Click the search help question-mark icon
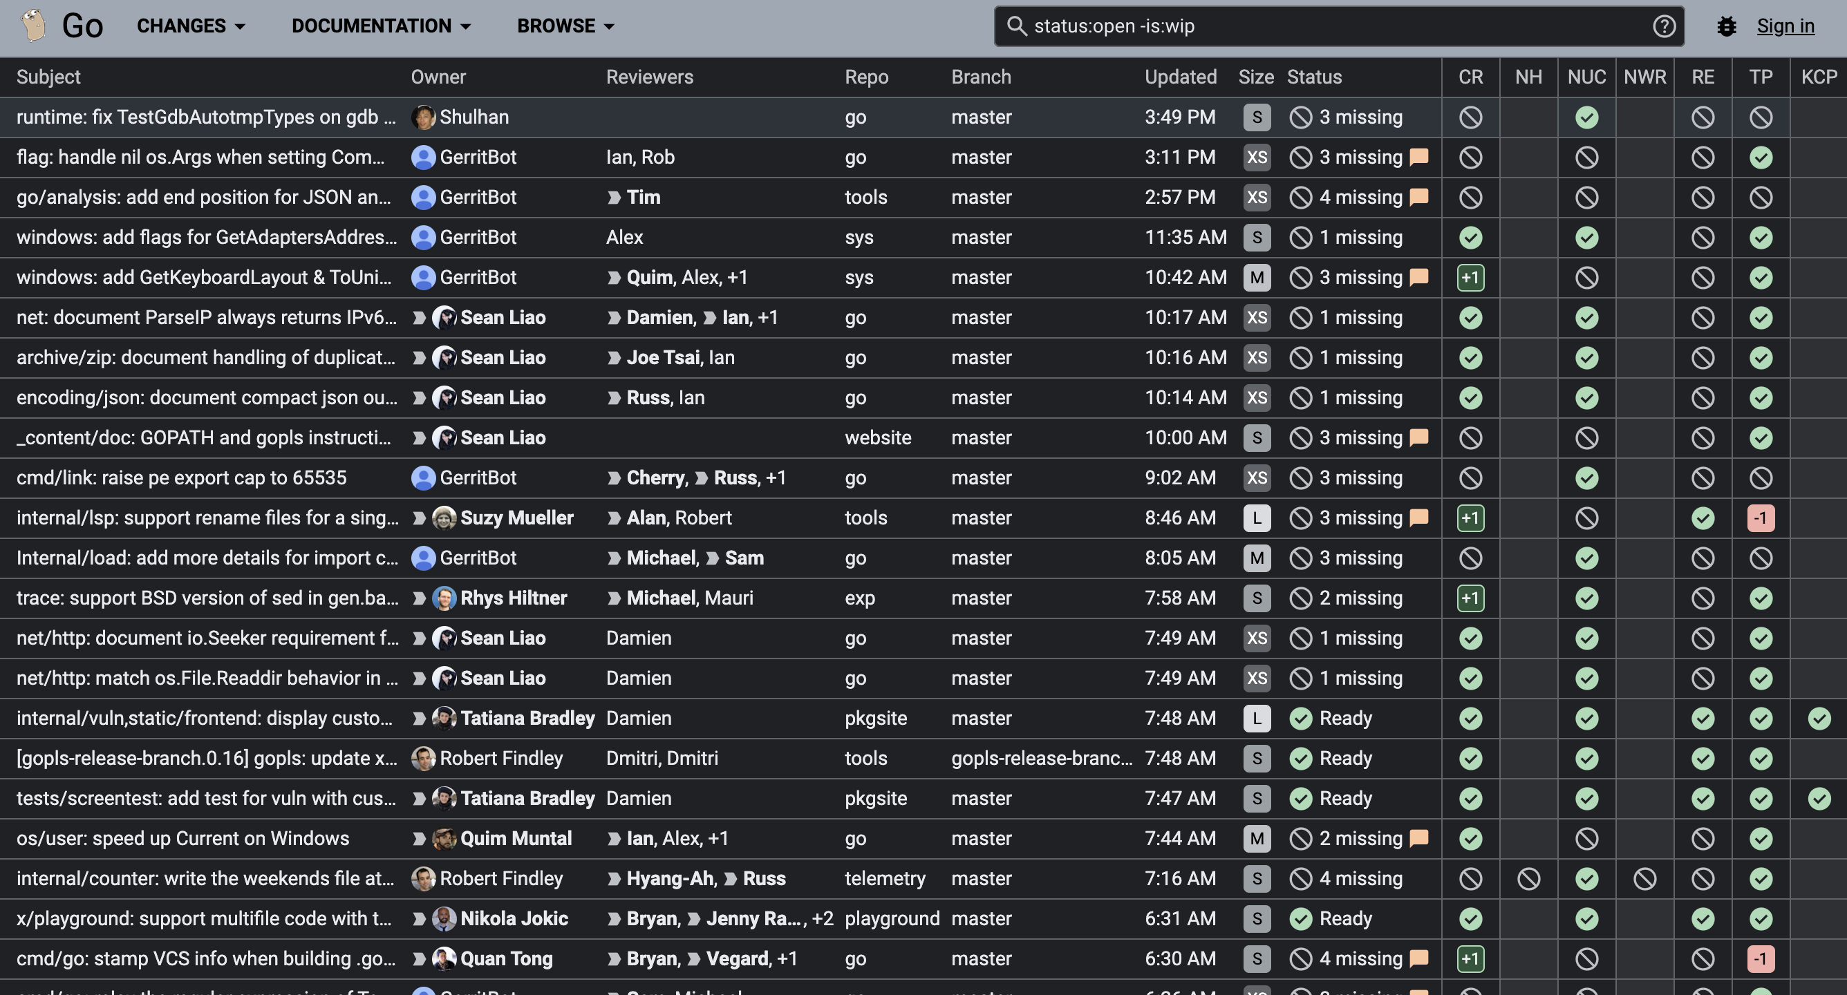Viewport: 1847px width, 995px height. (x=1663, y=26)
